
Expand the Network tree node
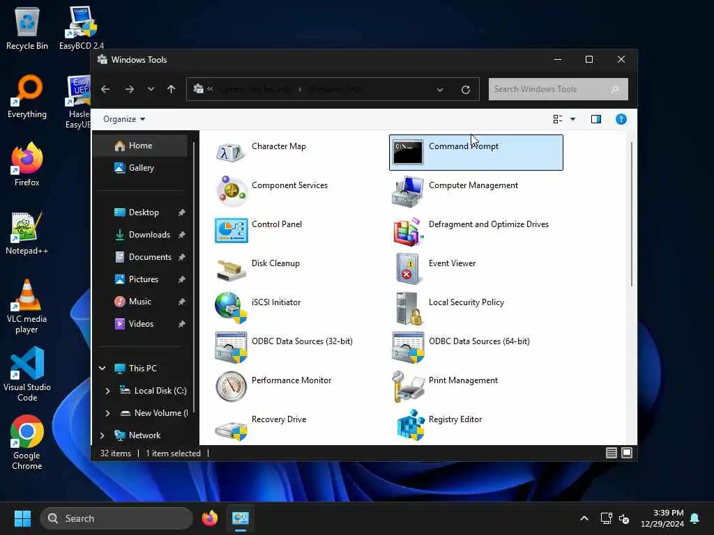[102, 435]
